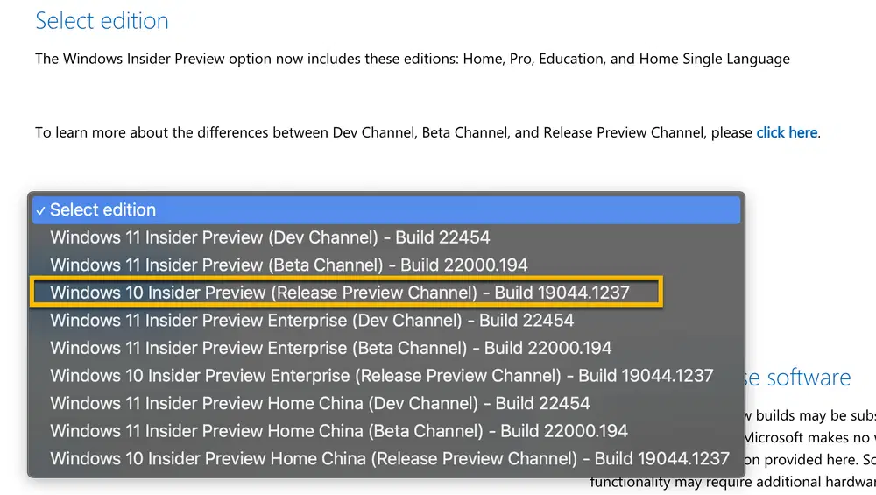
Task: Select Windows 10 Insider Preview Home China (Release Preview Channel)
Action: (x=386, y=459)
